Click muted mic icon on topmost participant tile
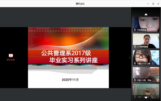Screen dimensions: 161x101 [135, 30]
